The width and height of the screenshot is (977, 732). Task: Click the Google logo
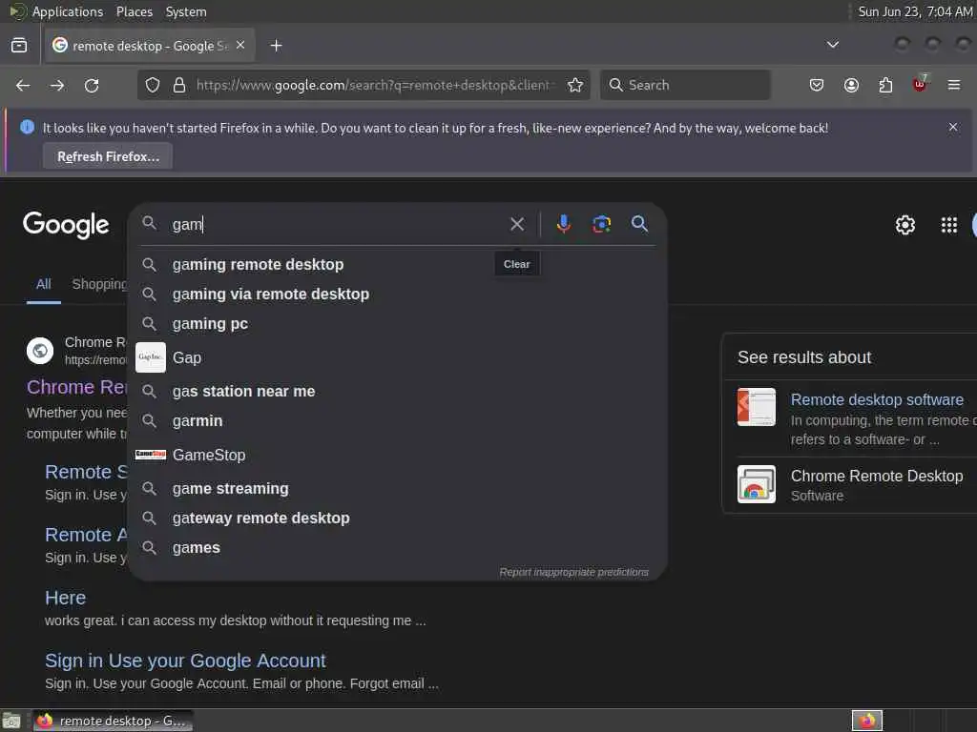click(x=66, y=225)
